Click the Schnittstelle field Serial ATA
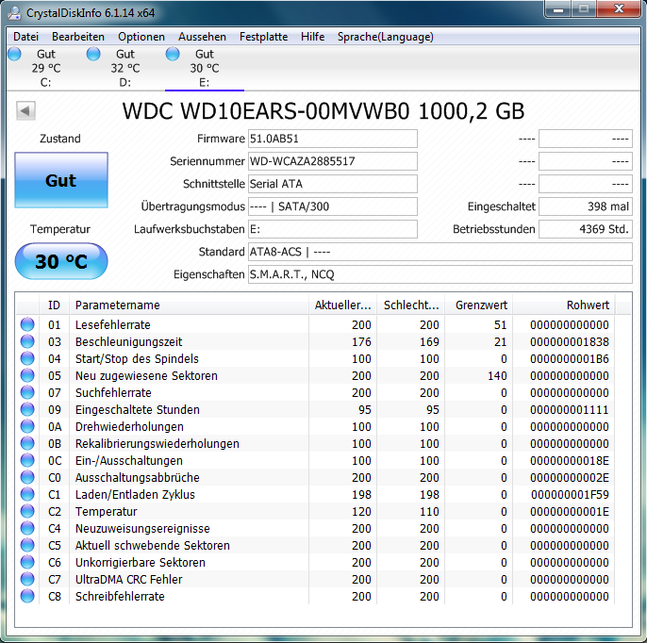The width and height of the screenshot is (647, 643). [333, 184]
